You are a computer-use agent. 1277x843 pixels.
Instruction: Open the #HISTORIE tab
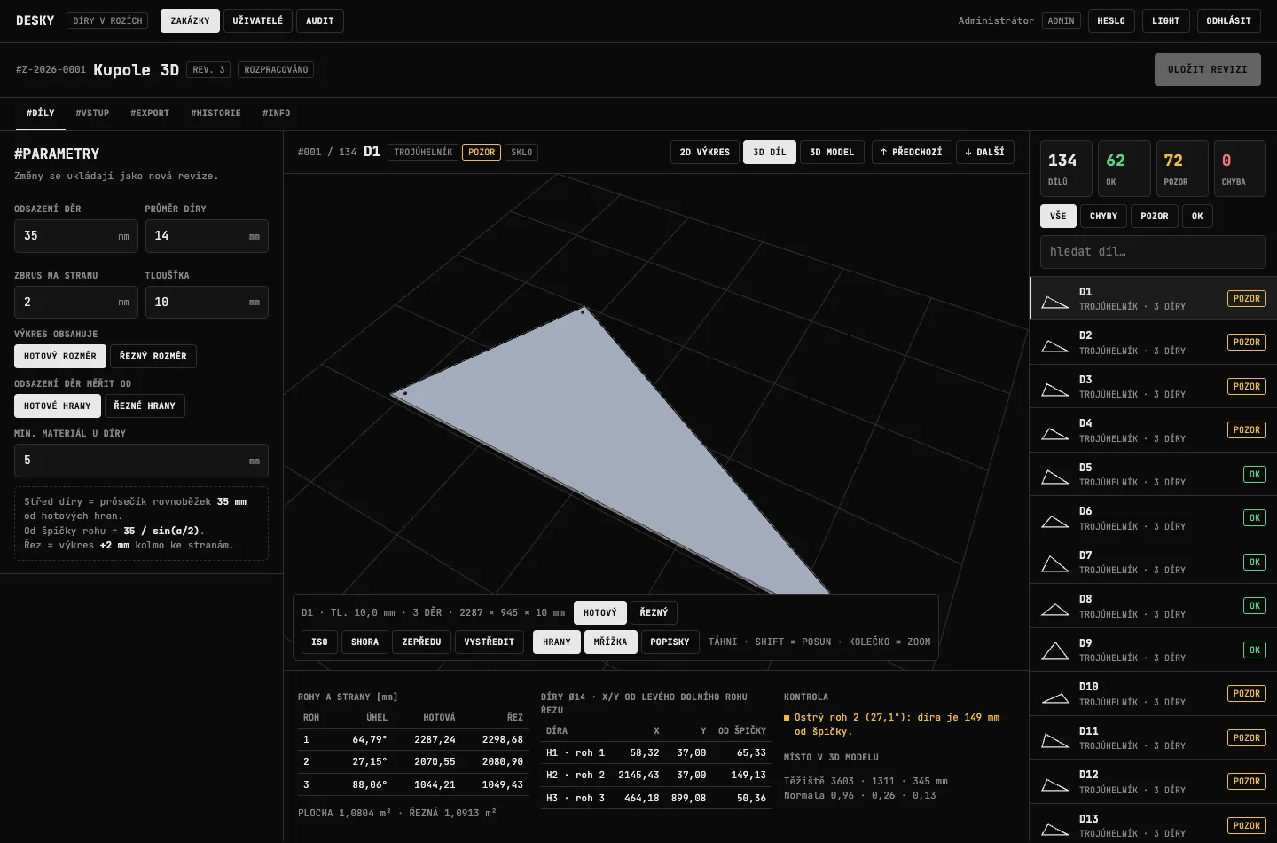point(215,113)
